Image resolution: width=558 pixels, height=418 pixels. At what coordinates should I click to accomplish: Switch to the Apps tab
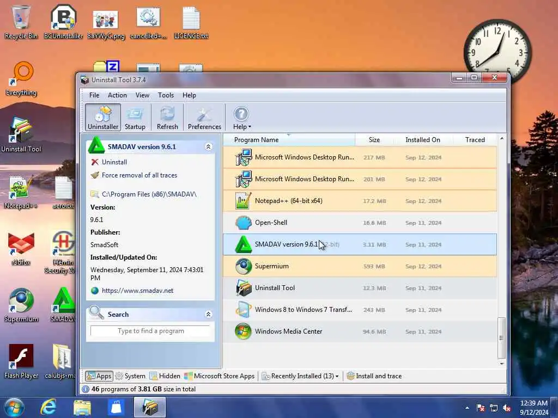pyautogui.click(x=99, y=376)
